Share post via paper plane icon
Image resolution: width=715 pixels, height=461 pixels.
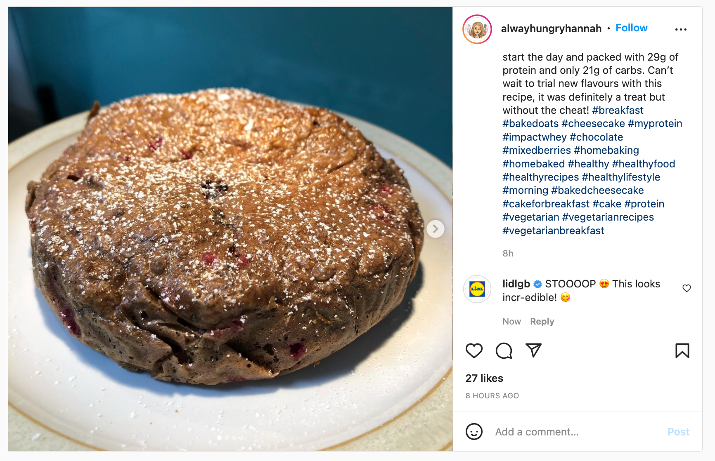point(533,350)
